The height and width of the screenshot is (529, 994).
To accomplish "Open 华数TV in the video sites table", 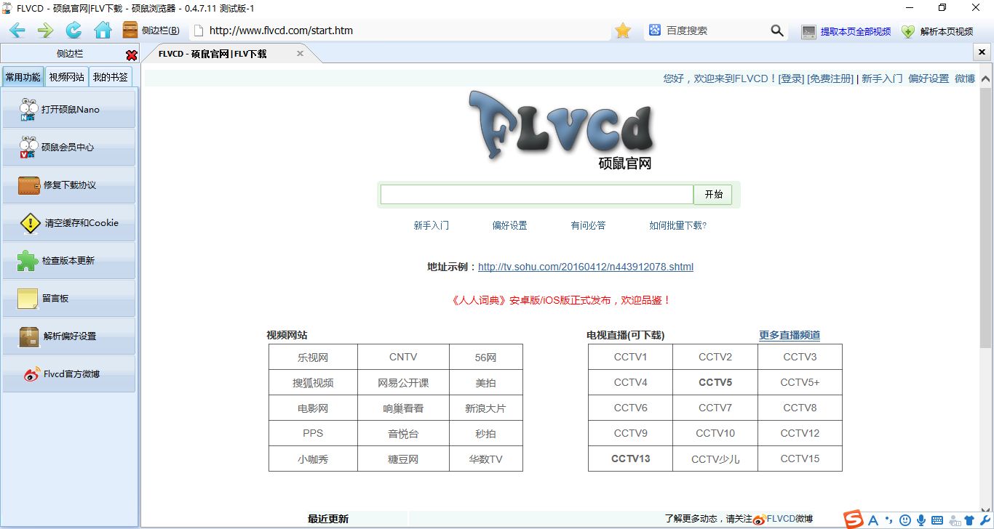I will click(486, 459).
